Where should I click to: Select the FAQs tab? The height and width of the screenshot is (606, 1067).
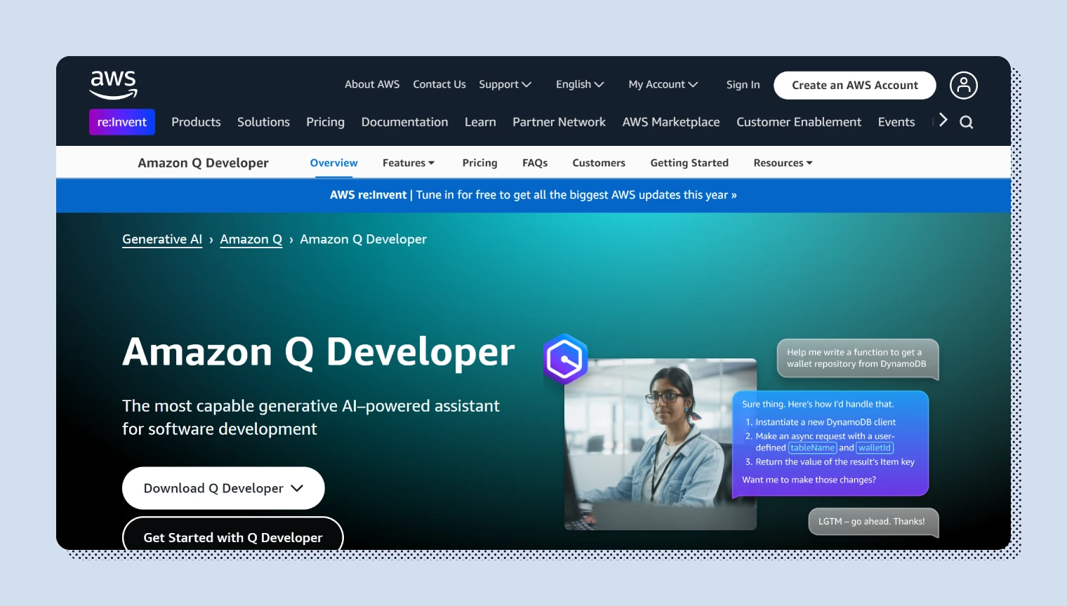coord(535,163)
